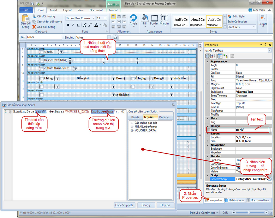This screenshot has width=275, height=218.
Task: Switch to DocumentTree panel tab
Action: click(258, 200)
